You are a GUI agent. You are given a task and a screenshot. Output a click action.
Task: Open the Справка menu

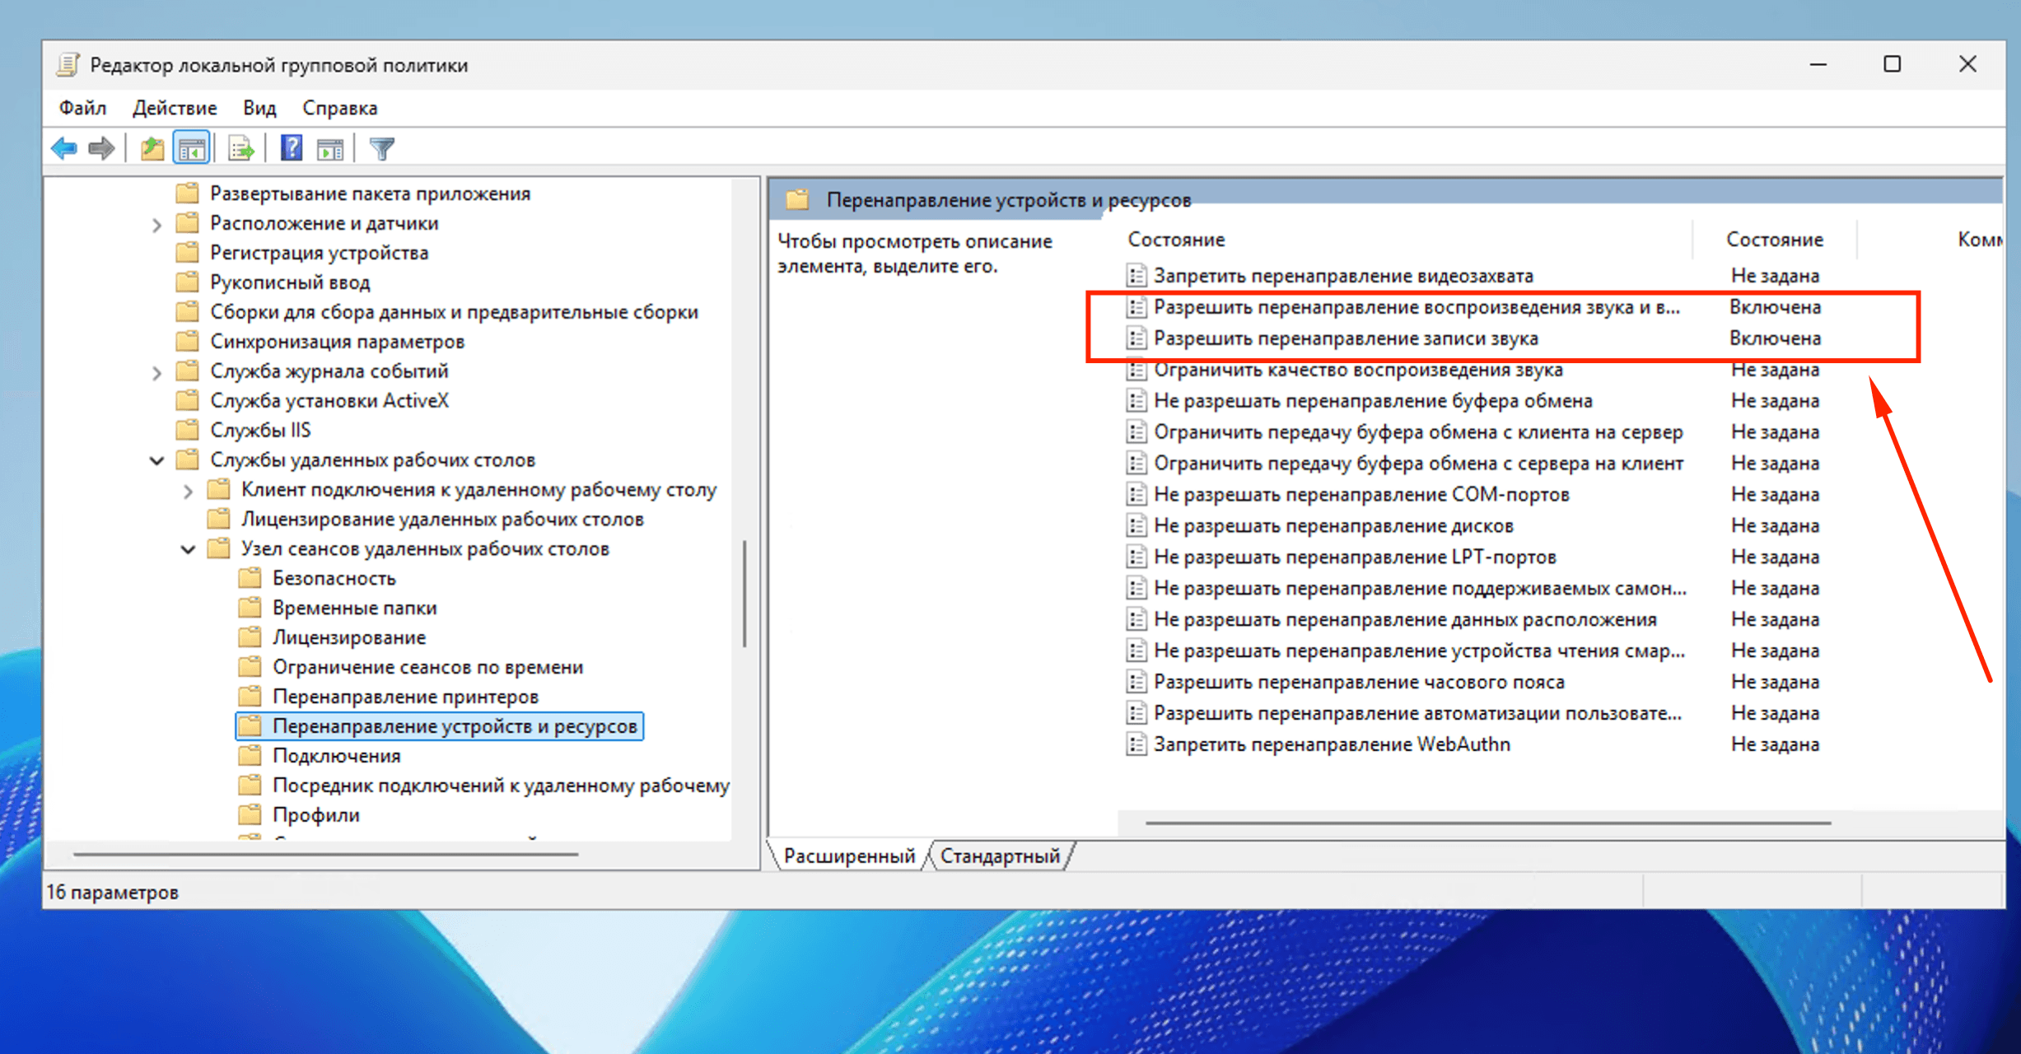point(339,108)
